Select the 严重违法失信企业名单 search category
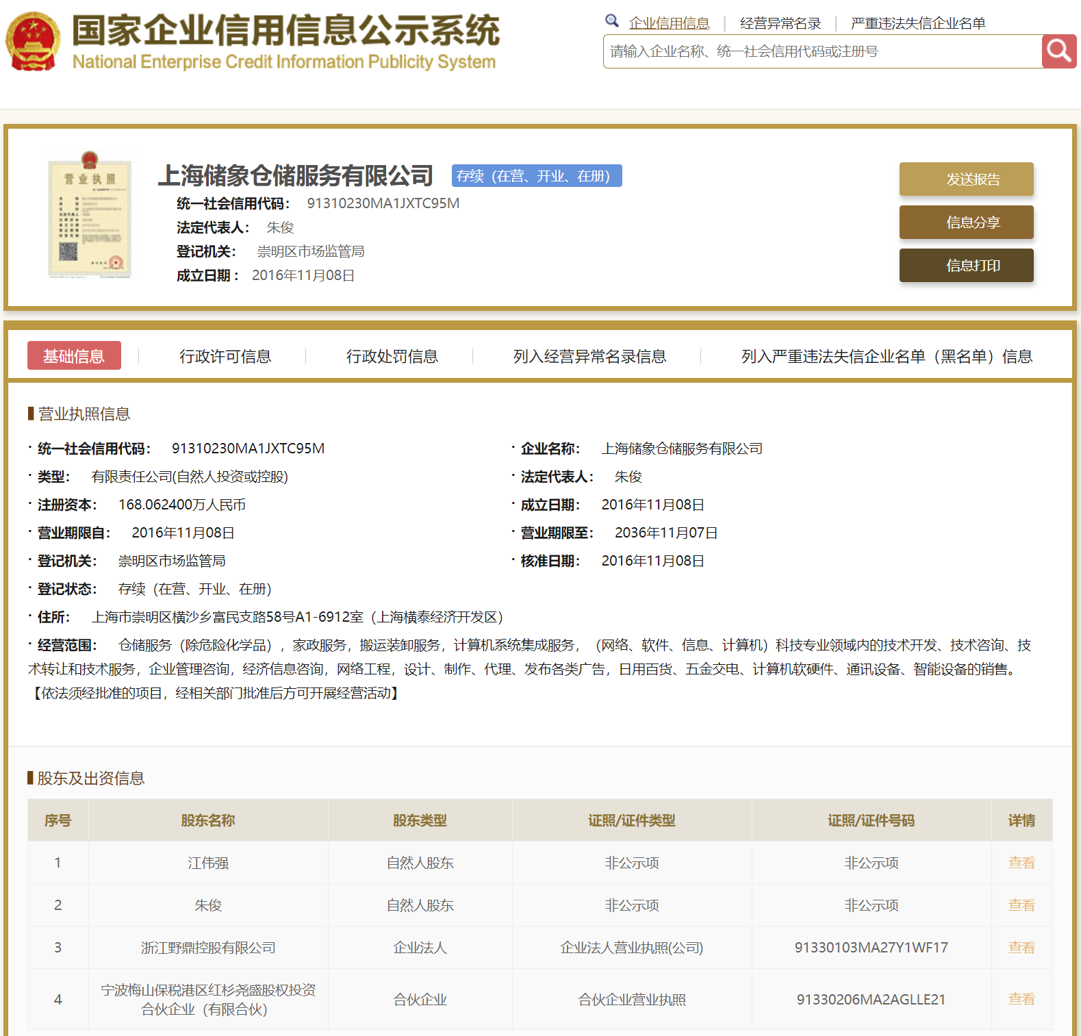 [x=917, y=23]
